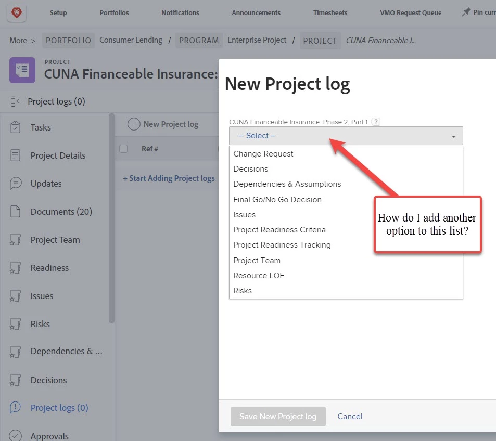Click the Readiness sidebar icon
This screenshot has height=441, width=496.
click(x=15, y=268)
